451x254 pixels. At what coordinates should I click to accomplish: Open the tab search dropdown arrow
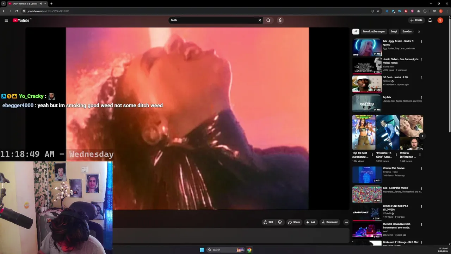(x=4, y=4)
